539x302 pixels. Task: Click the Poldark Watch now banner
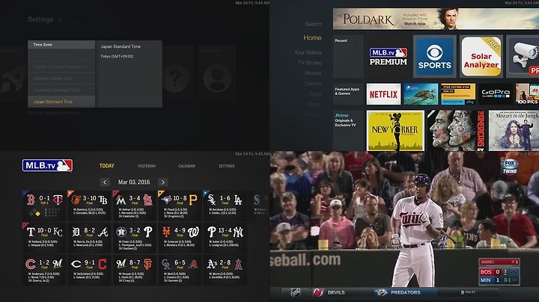pyautogui.click(x=436, y=19)
